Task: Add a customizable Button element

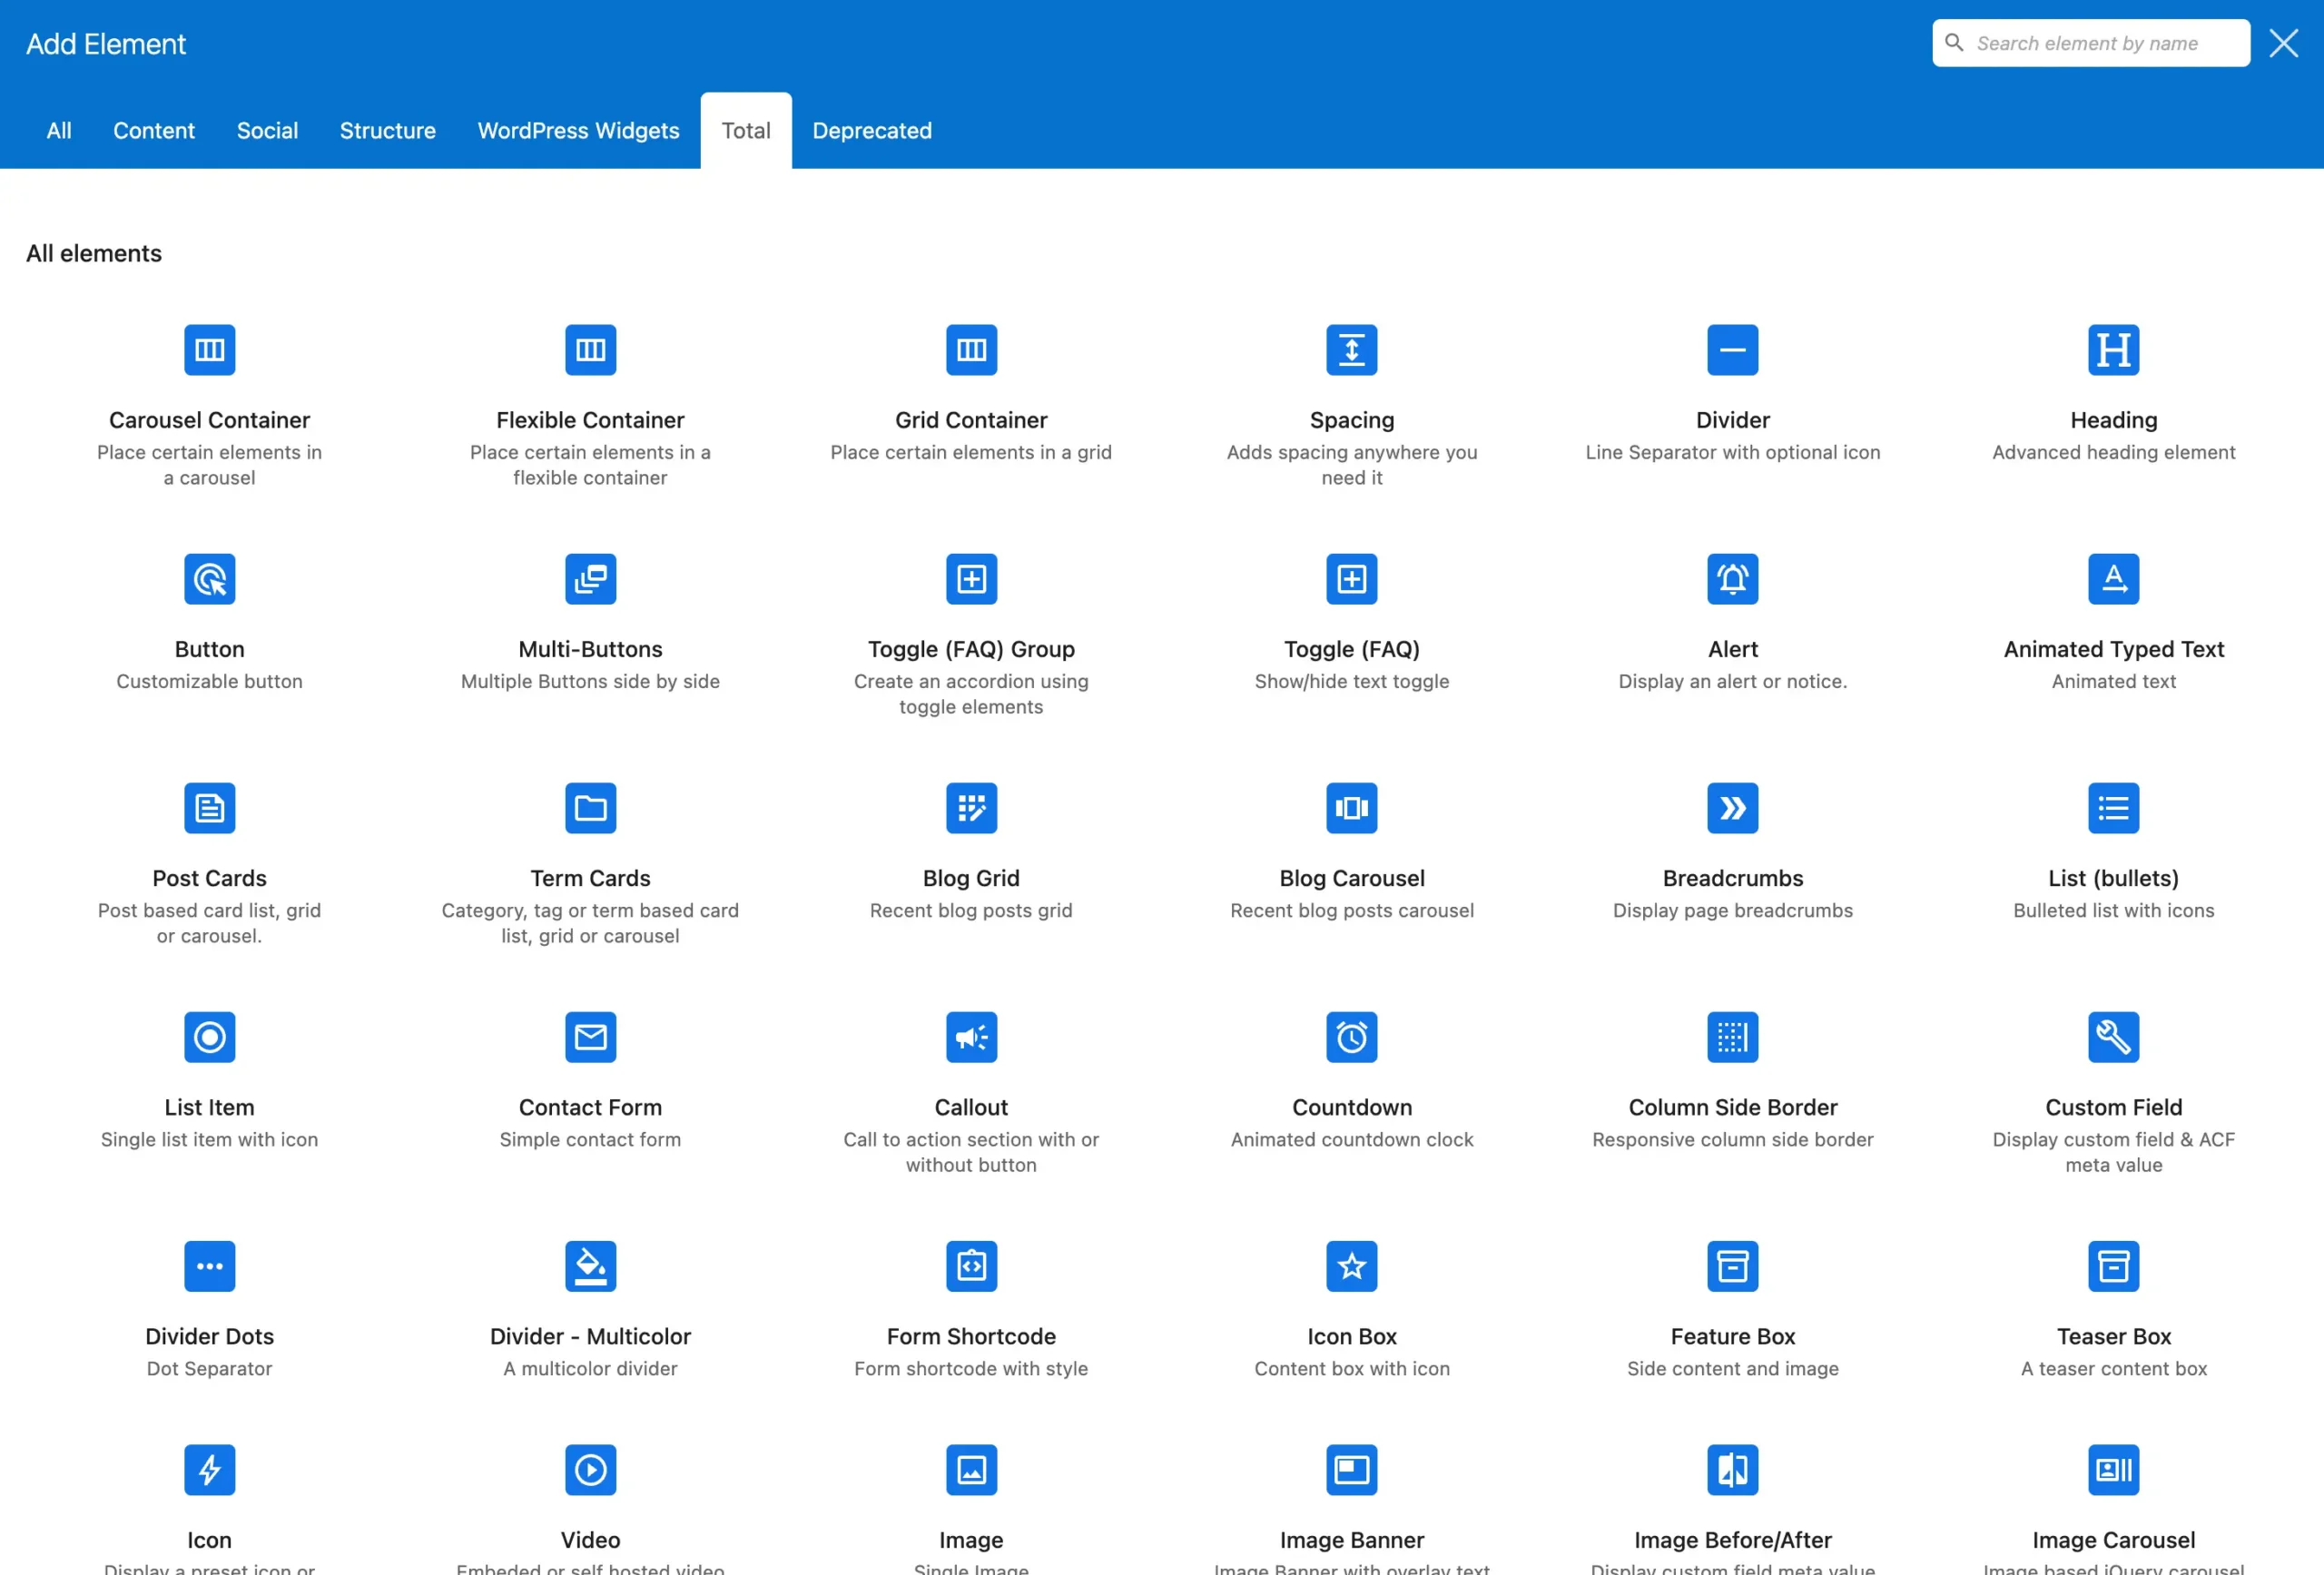Action: [209, 615]
